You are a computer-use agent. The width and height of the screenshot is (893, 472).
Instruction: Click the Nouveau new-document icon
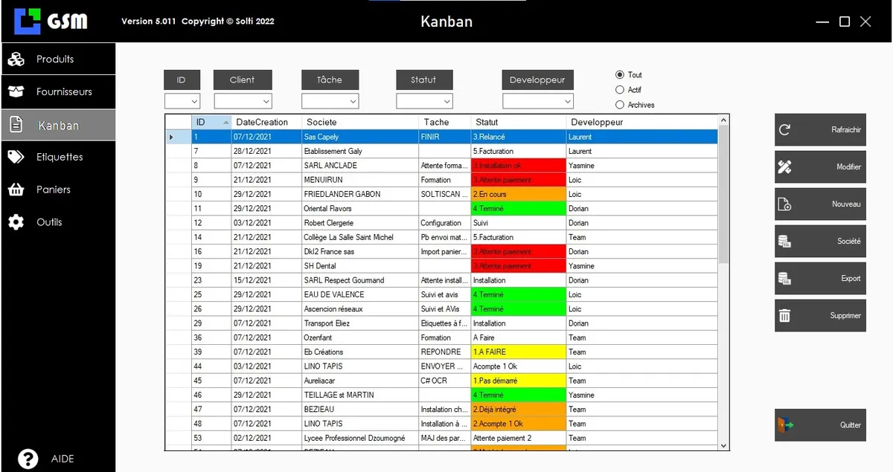pyautogui.click(x=784, y=204)
